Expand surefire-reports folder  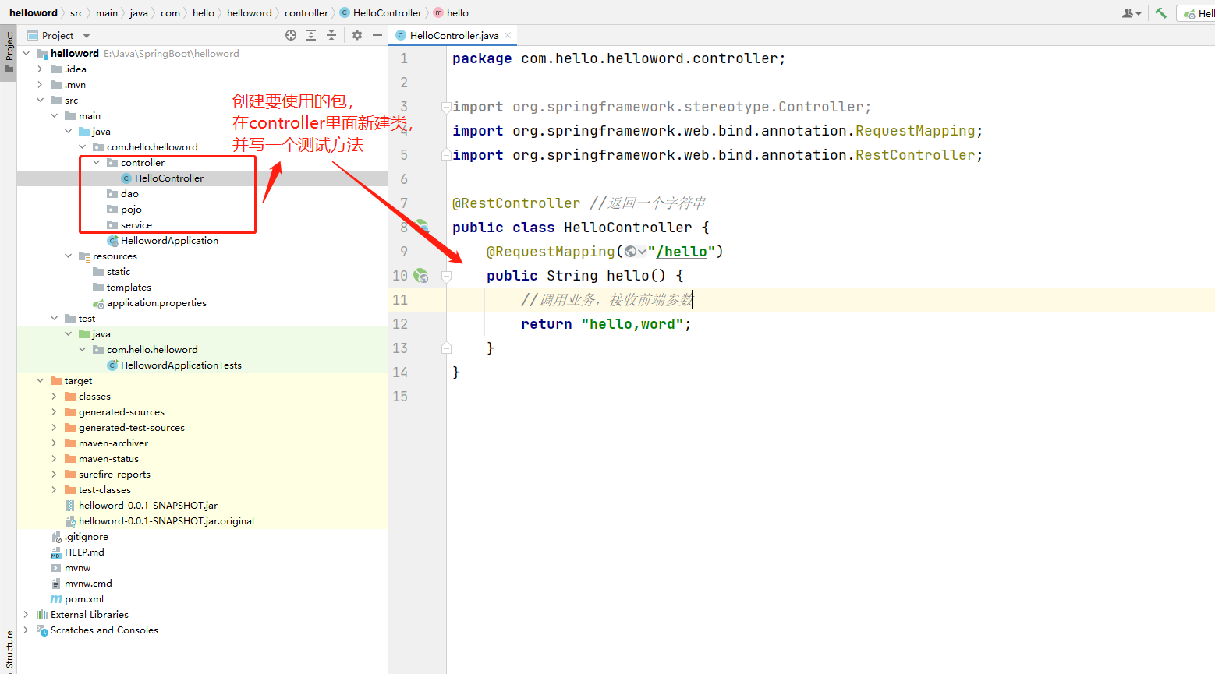[55, 475]
